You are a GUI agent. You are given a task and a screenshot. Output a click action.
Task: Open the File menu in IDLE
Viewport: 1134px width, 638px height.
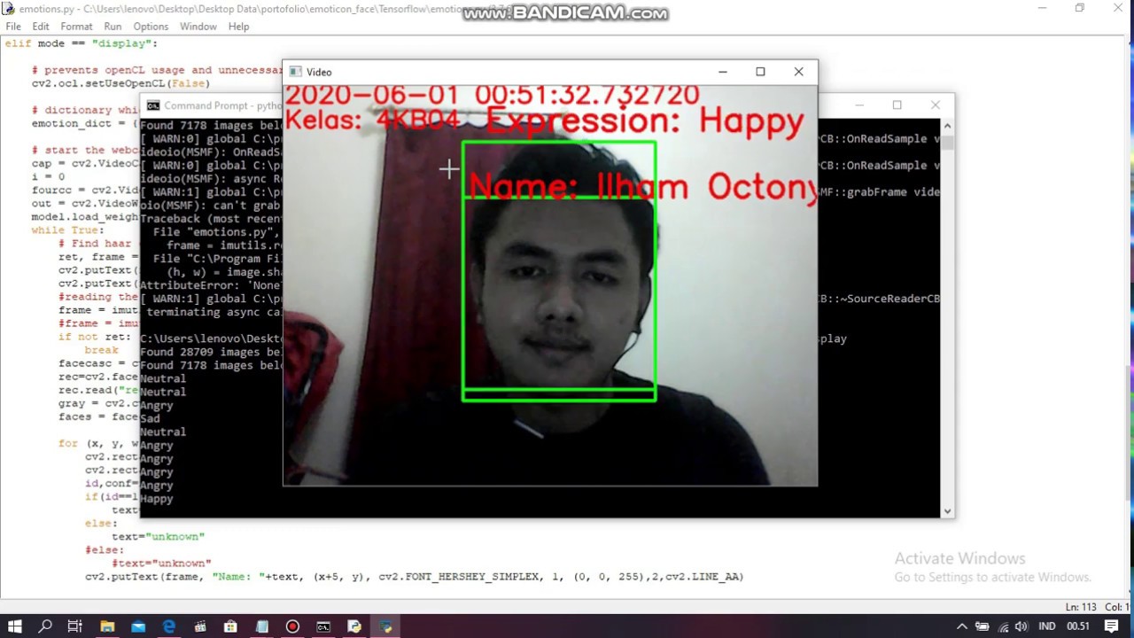13,27
